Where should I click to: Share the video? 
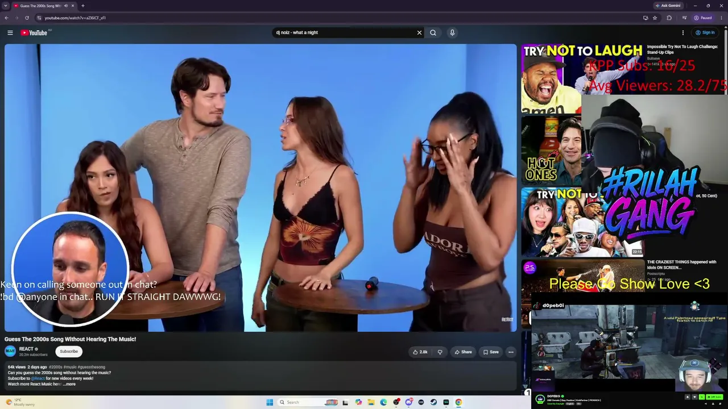click(463, 352)
